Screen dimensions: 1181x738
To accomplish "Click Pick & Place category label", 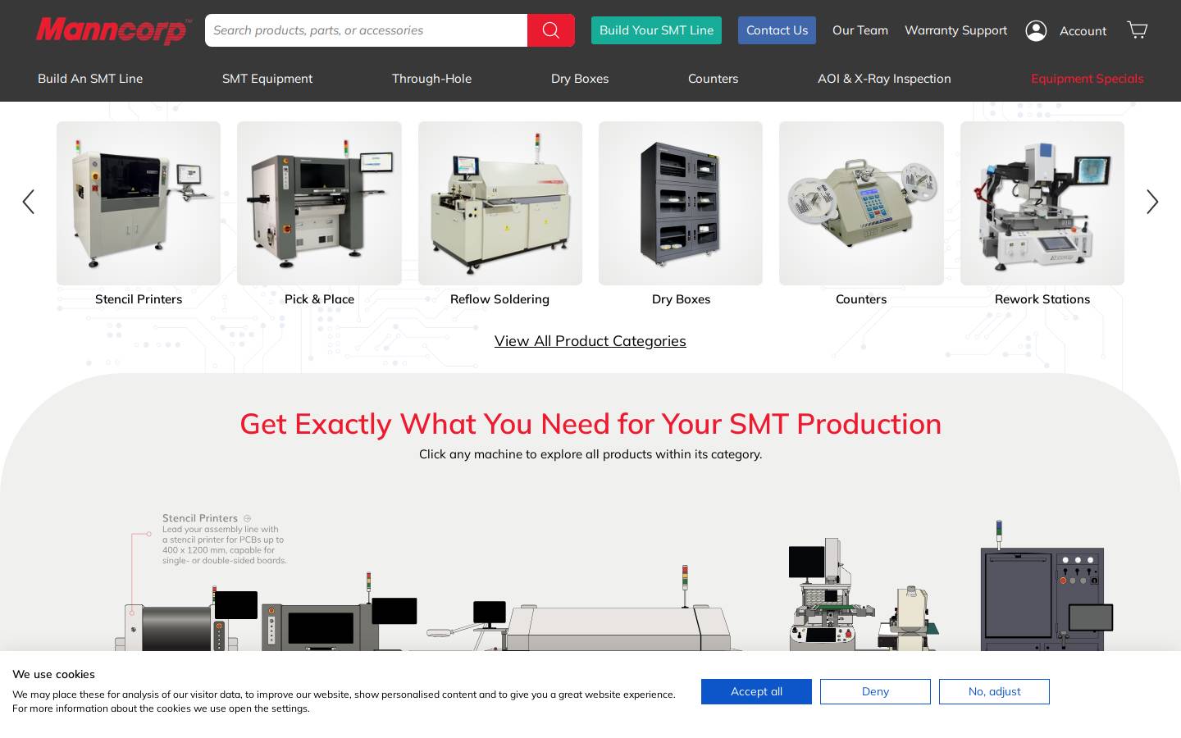I will pos(319,299).
